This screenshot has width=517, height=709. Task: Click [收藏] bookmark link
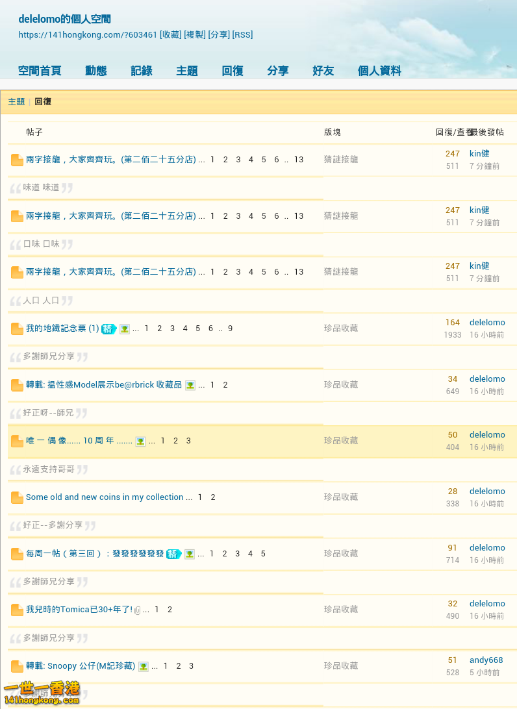click(x=171, y=35)
